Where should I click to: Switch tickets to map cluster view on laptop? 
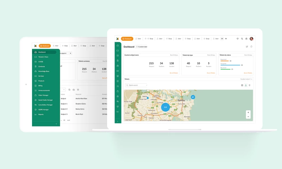[246, 85]
